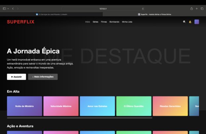
Task: Click the Safari share icon
Action: [191, 9]
